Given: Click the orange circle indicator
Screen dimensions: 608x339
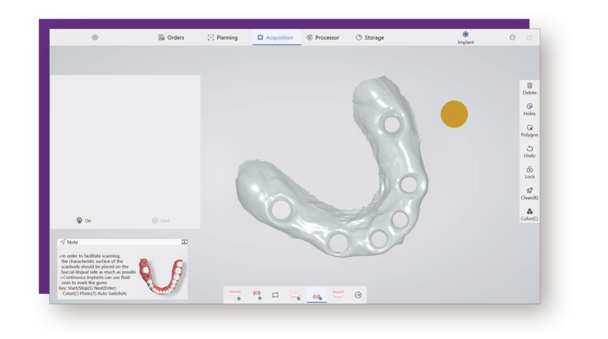Looking at the screenshot, I should coord(454,114).
